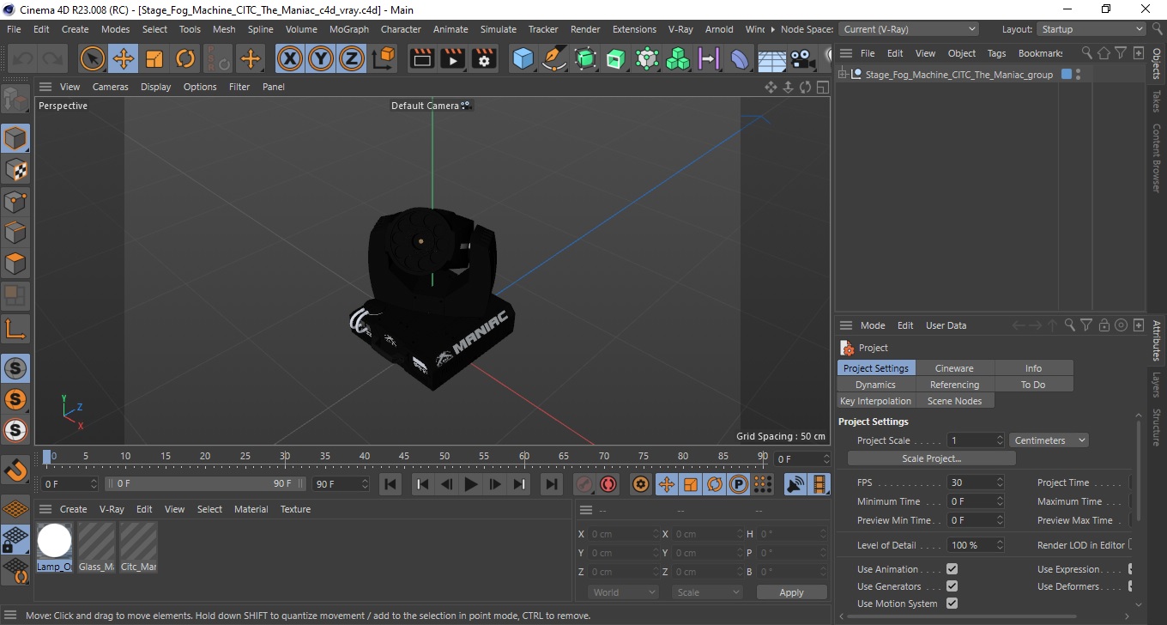1167x625 pixels.
Task: Click Apply button in coordinates
Action: point(791,592)
